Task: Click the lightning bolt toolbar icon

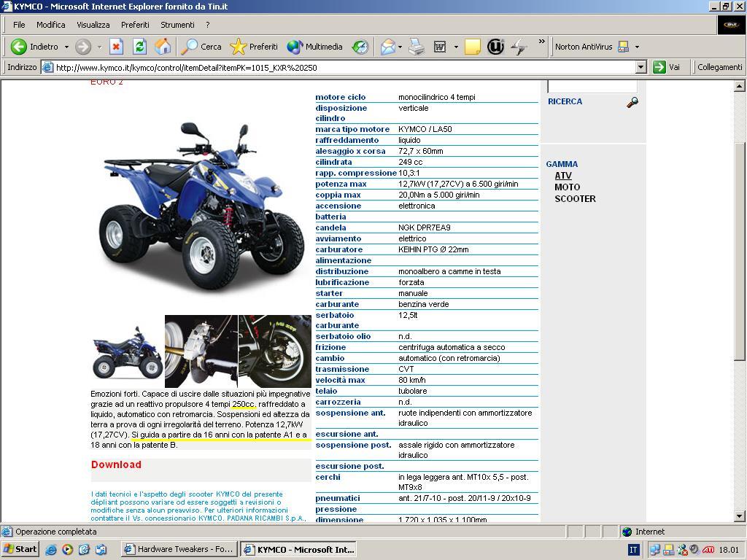Action: [519, 47]
